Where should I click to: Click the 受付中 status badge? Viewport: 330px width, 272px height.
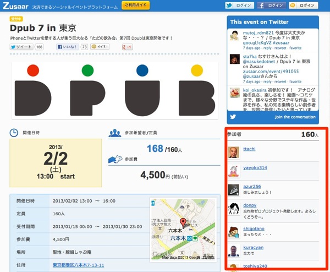(16, 19)
